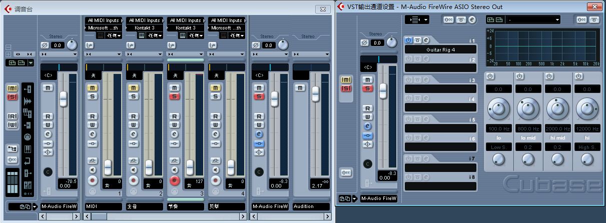Click global Write all button in common panel
This screenshot has width=606, height=223.
tap(13, 124)
